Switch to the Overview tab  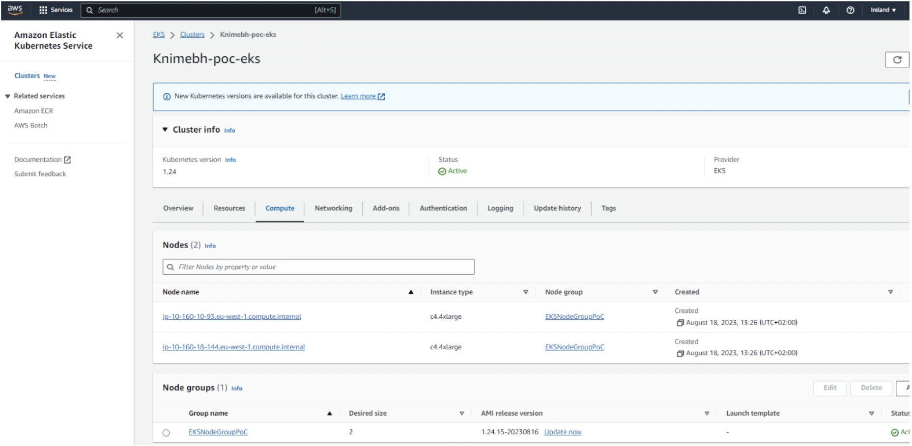click(x=178, y=208)
